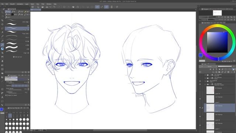236x133 pixels.
Task: Open the Select menu
Action: coord(32,4)
